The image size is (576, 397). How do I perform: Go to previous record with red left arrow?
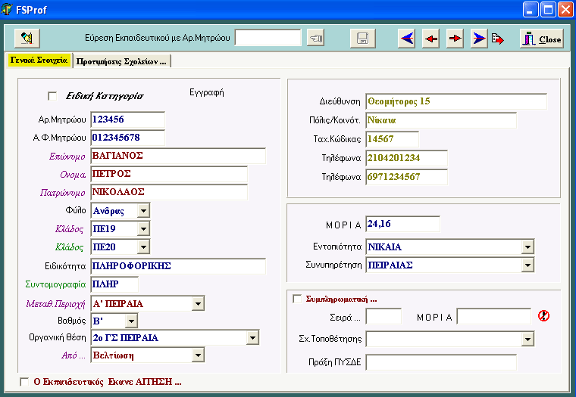click(430, 39)
